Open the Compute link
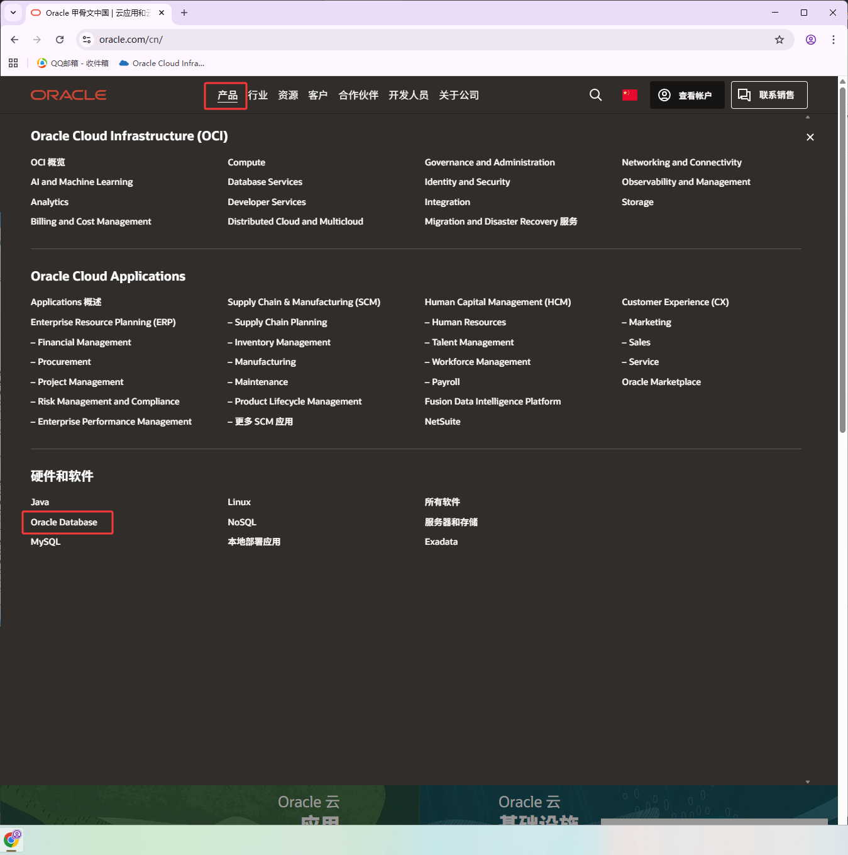Viewport: 848px width, 855px height. click(x=246, y=162)
